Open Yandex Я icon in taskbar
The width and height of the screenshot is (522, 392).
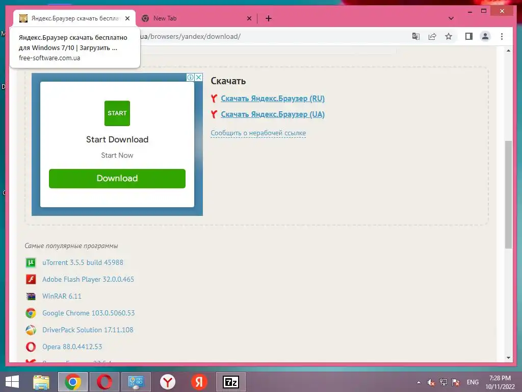pyautogui.click(x=199, y=382)
